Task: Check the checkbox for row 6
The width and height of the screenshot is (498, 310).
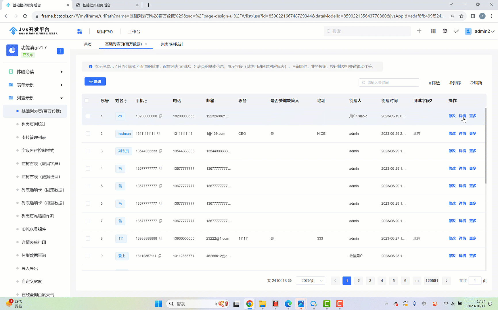Action: (88, 204)
